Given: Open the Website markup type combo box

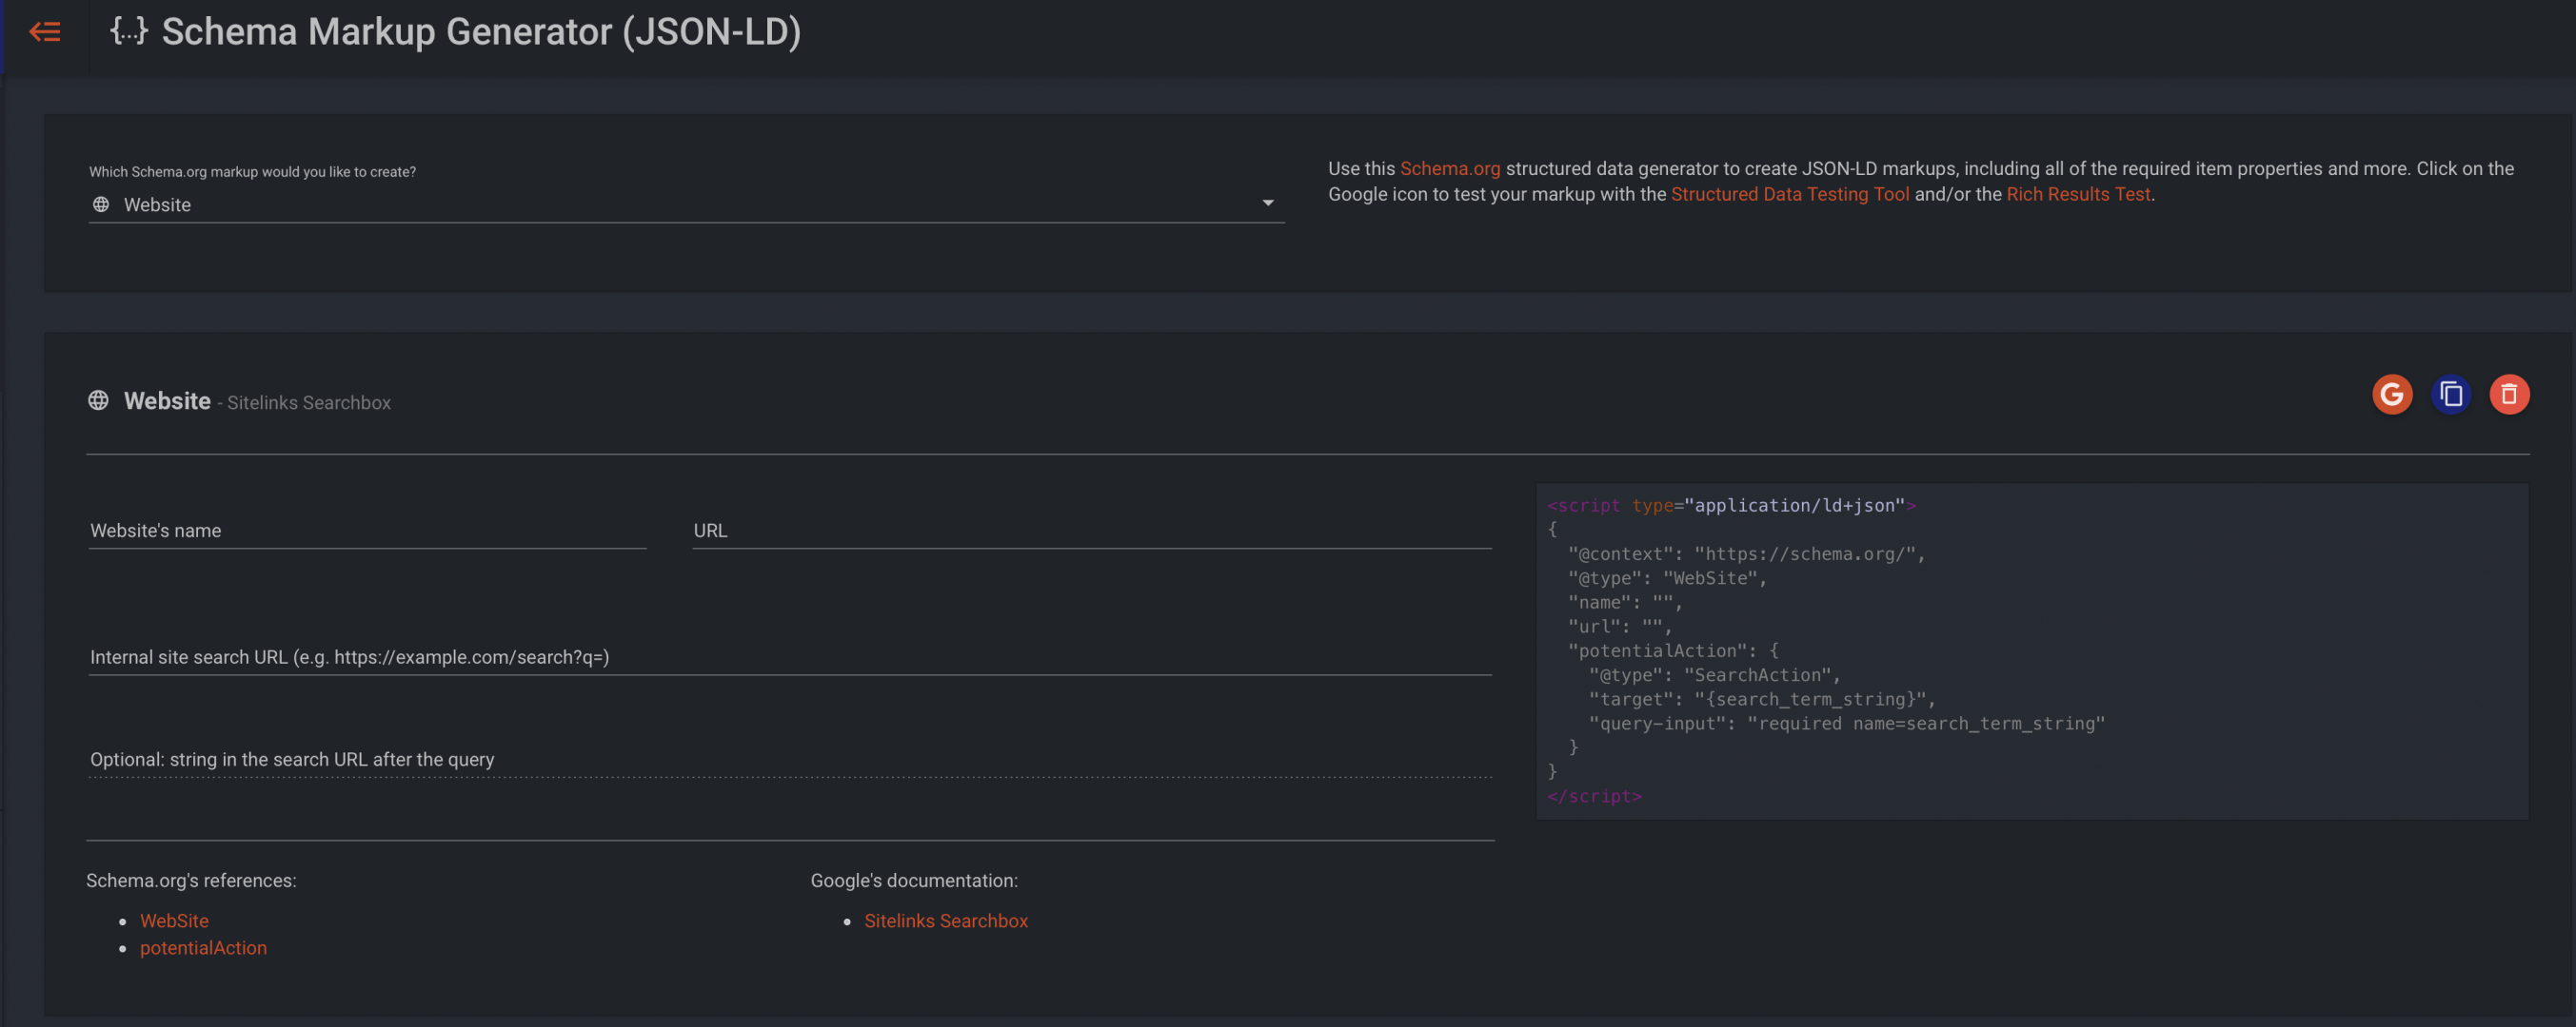Looking at the screenshot, I should pyautogui.click(x=686, y=203).
